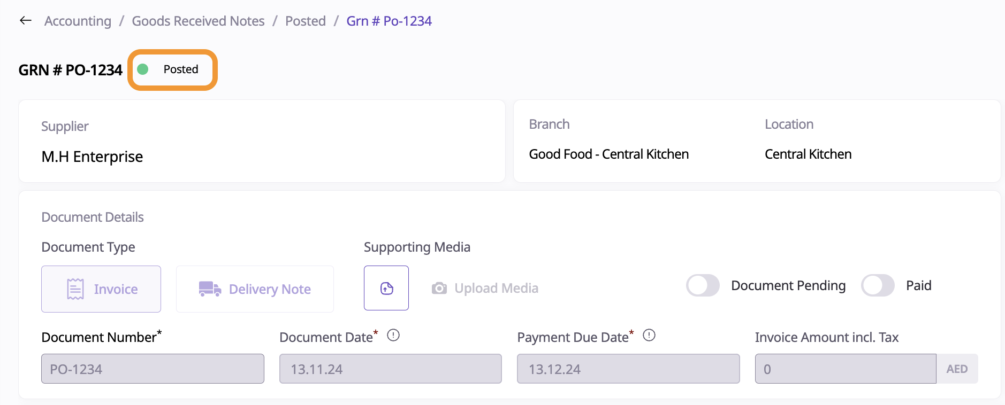
Task: Open Goods Received Notes breadcrumb
Action: click(198, 21)
